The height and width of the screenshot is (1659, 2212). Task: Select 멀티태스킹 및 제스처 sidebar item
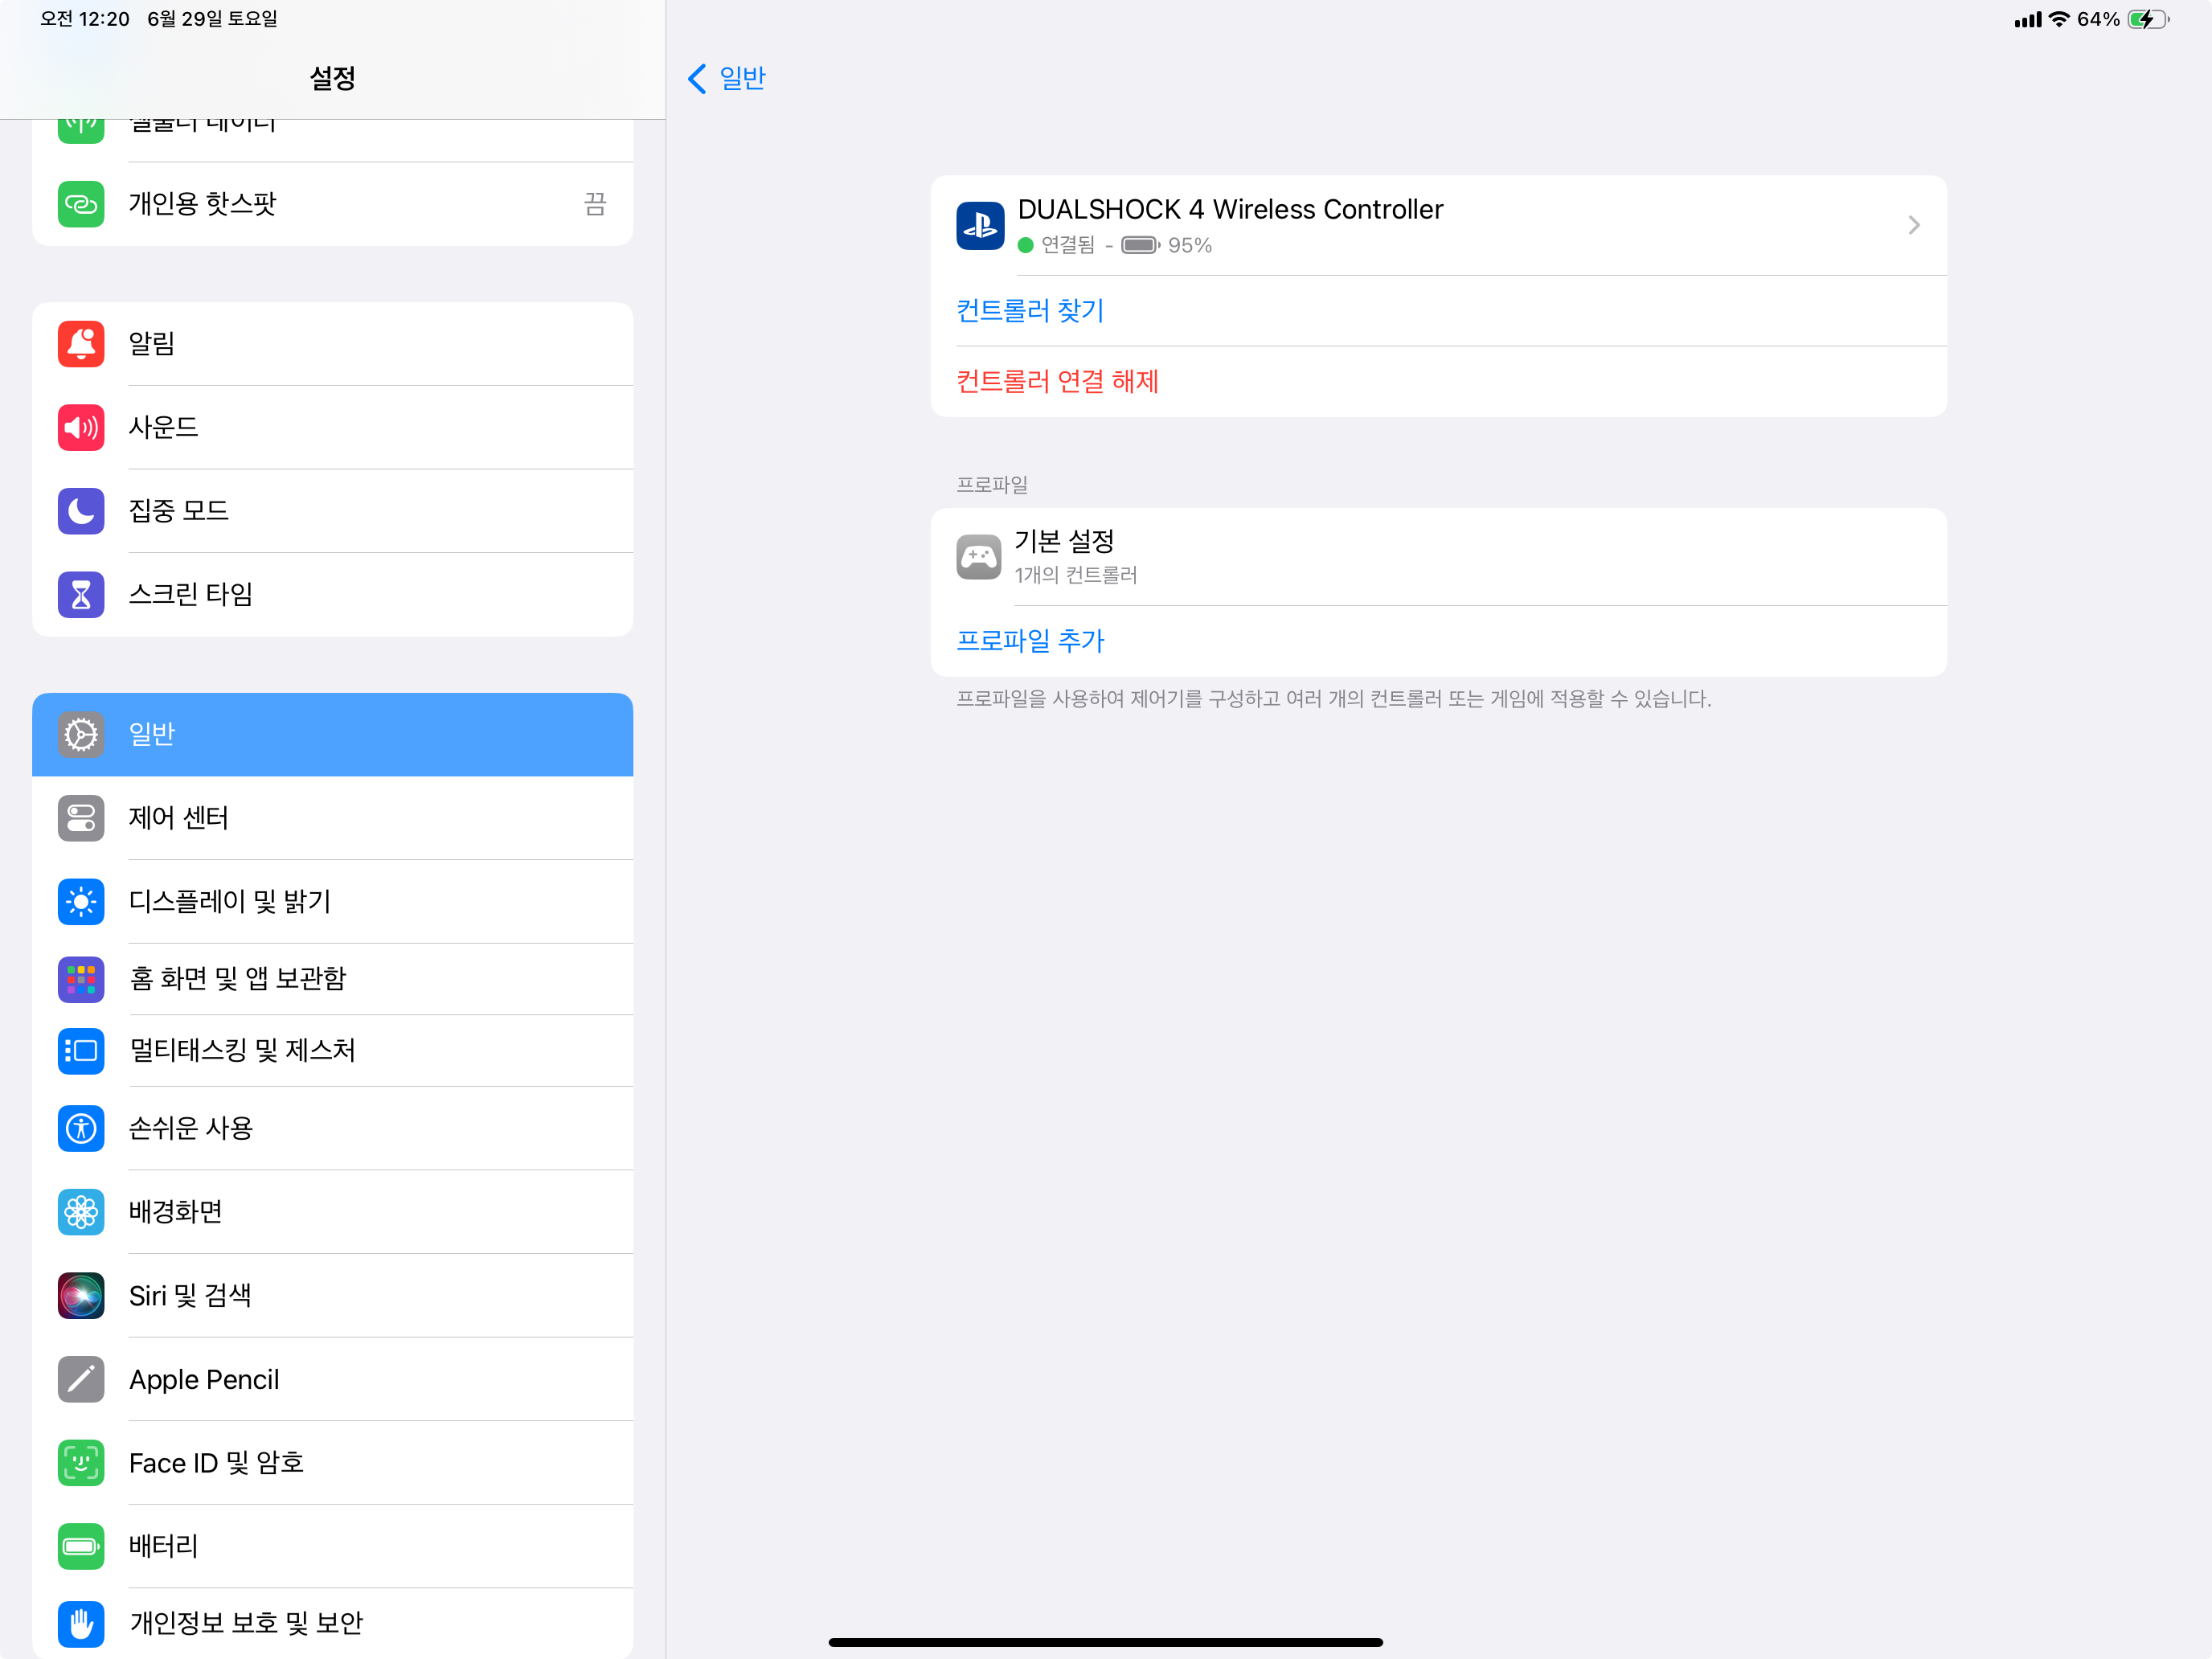(x=332, y=1051)
